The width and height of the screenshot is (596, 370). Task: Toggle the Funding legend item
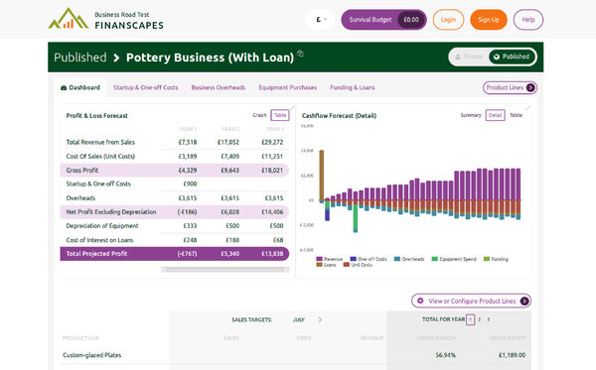pyautogui.click(x=496, y=259)
